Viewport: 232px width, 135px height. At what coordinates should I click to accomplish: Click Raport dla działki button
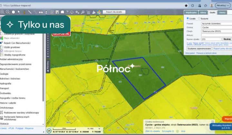[114, 12]
